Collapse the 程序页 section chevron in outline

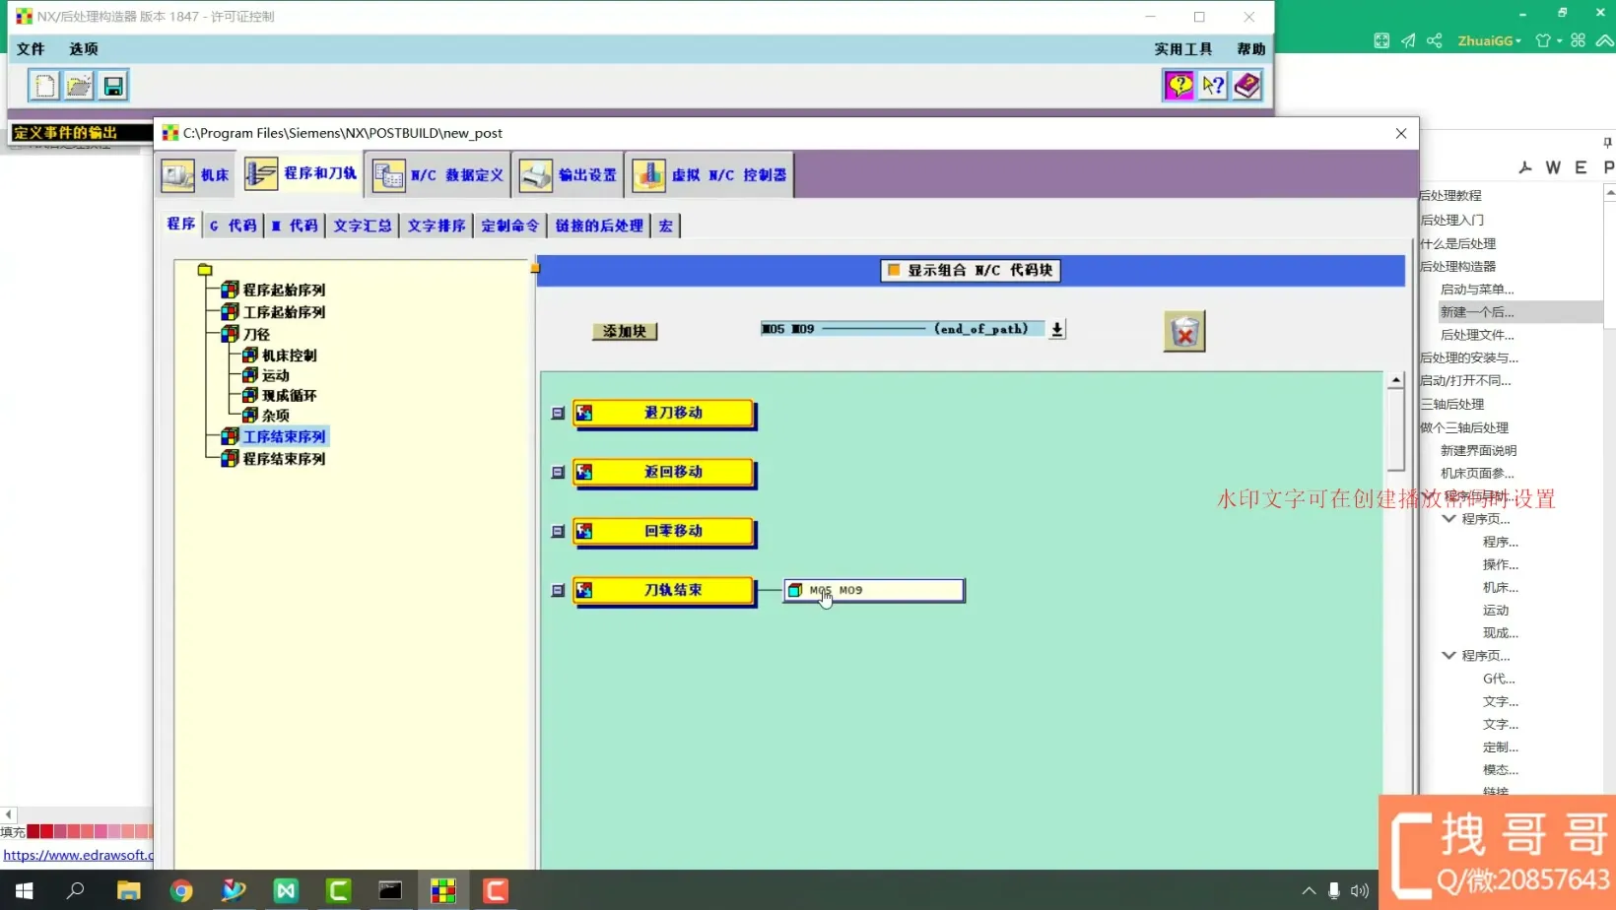coord(1448,519)
